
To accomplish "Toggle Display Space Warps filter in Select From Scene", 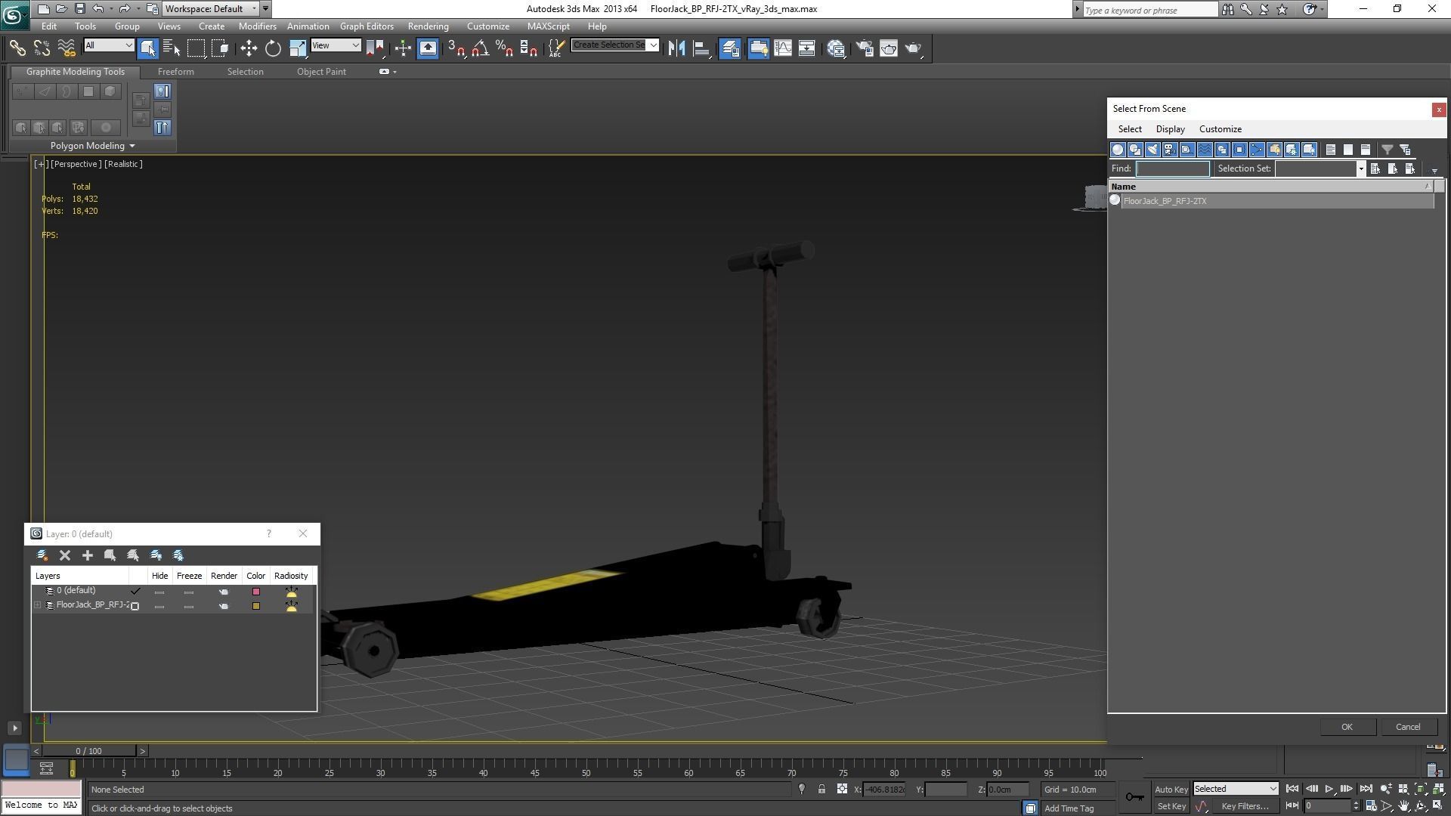I will [1205, 150].
